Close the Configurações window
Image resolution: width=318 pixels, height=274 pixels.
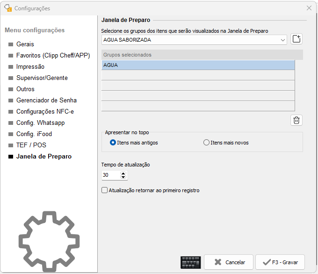pos(309,8)
